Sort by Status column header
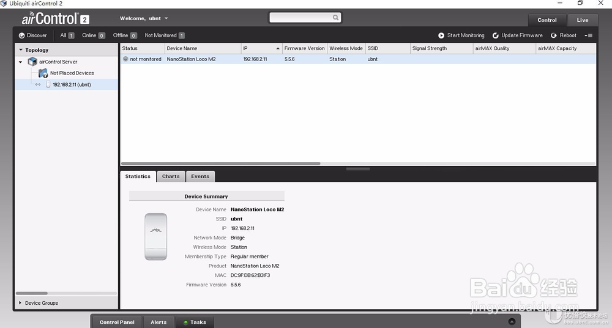The width and height of the screenshot is (612, 328). [x=143, y=48]
